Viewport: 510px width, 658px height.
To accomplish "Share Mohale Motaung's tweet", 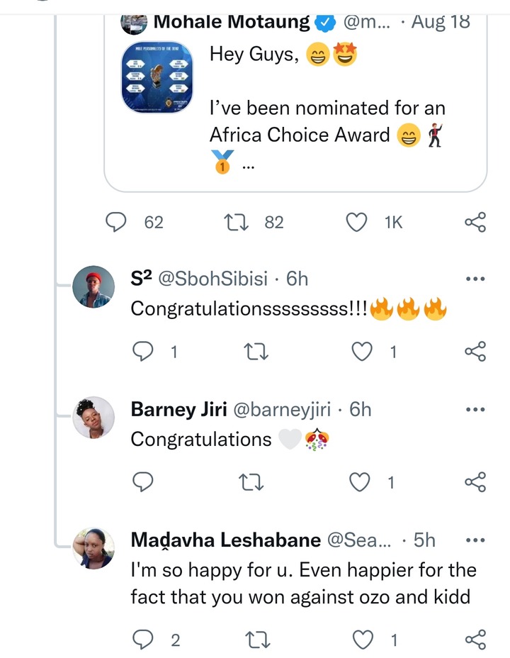I will (x=475, y=222).
